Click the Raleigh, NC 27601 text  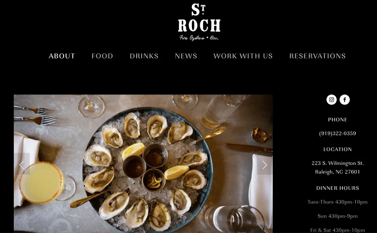pos(337,172)
